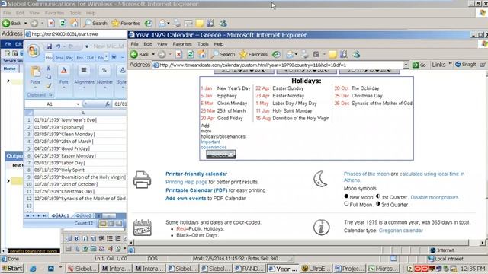Open the observances dropdown under Important observances
This screenshot has height=274, width=488.
click(220, 154)
